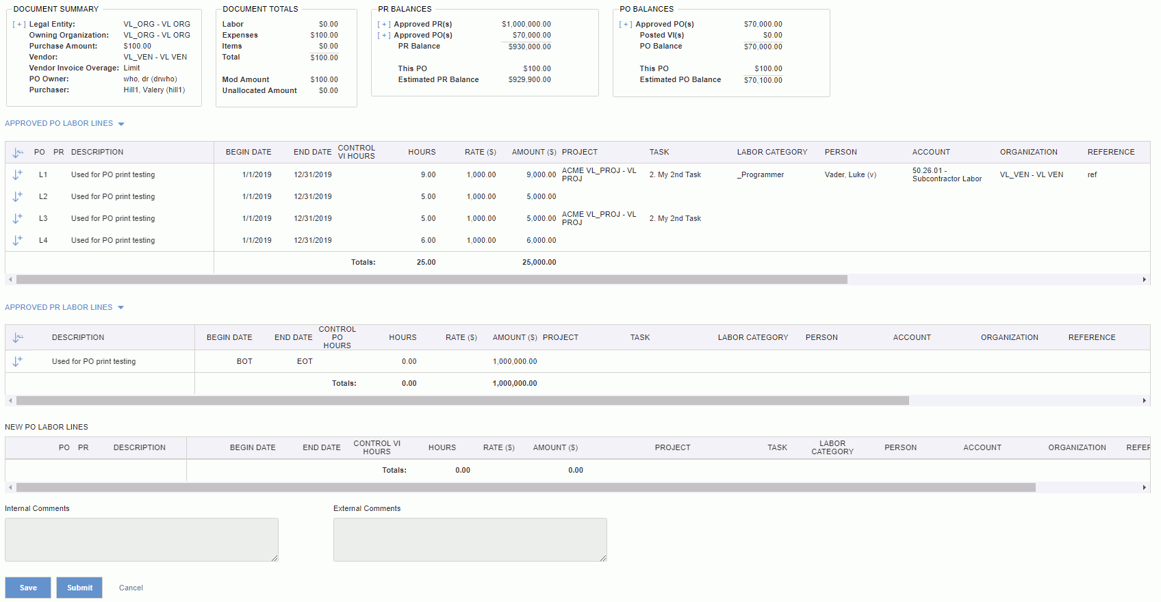
Task: Click the Amount ($) header in Approved PR lines
Action: pyautogui.click(x=515, y=337)
